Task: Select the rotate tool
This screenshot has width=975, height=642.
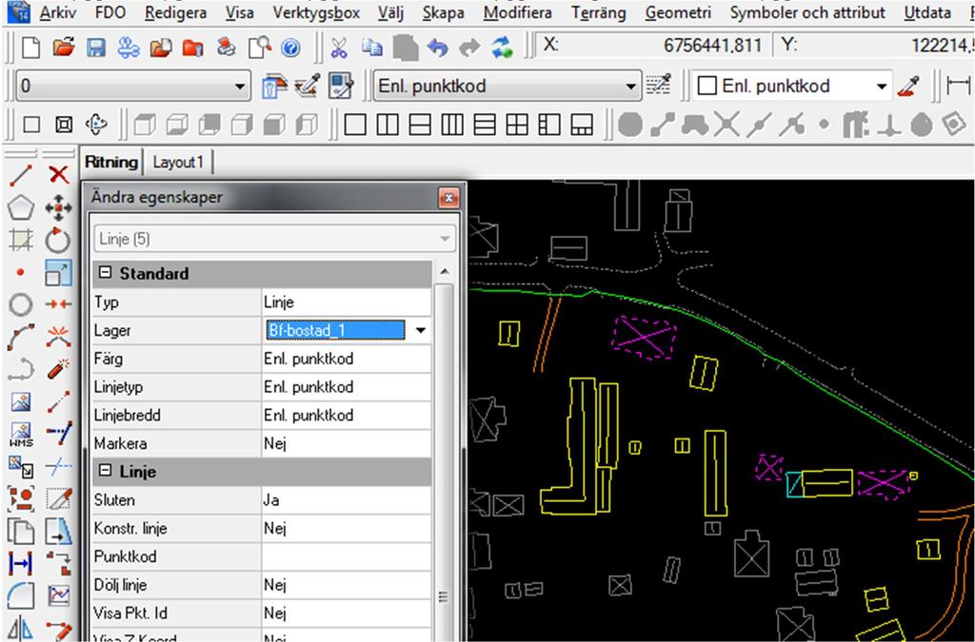Action: pos(58,241)
